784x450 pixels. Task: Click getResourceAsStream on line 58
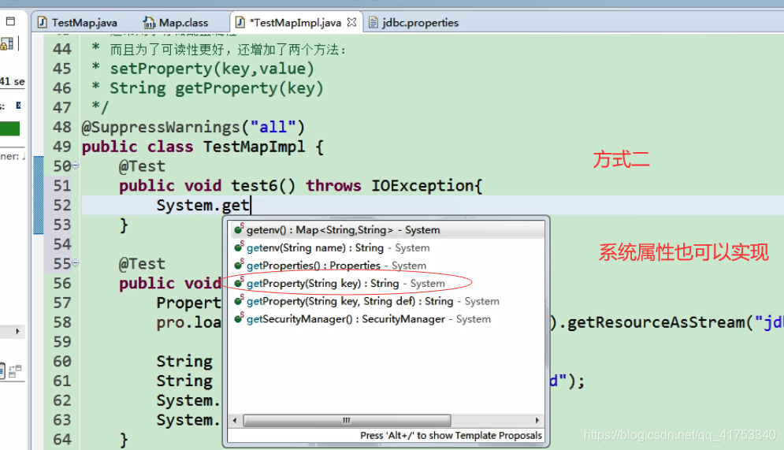656,322
